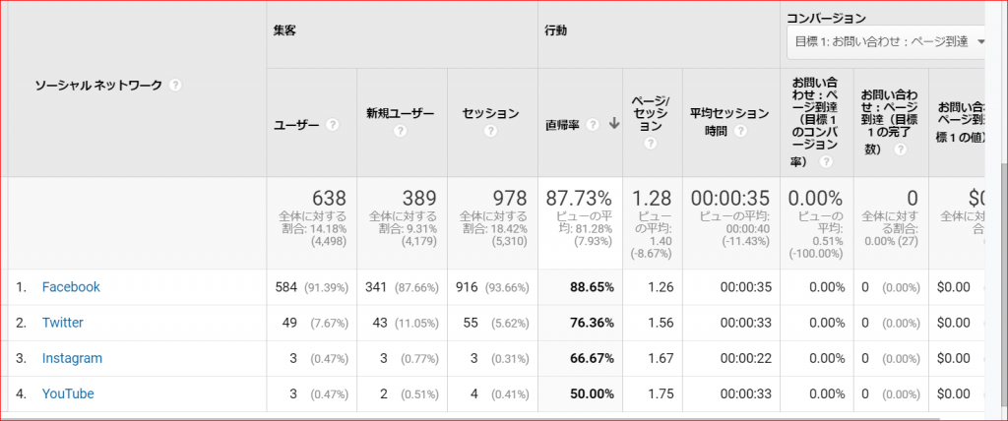Click help icon beside 平均セッション時間

[x=740, y=131]
